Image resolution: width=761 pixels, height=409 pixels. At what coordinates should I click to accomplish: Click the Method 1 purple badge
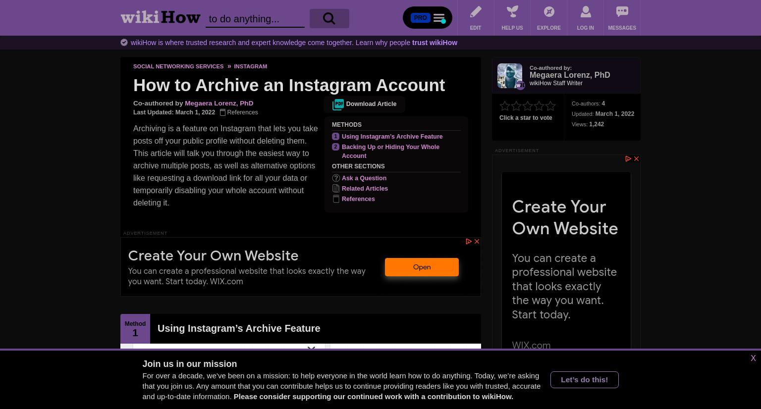pos(135,329)
